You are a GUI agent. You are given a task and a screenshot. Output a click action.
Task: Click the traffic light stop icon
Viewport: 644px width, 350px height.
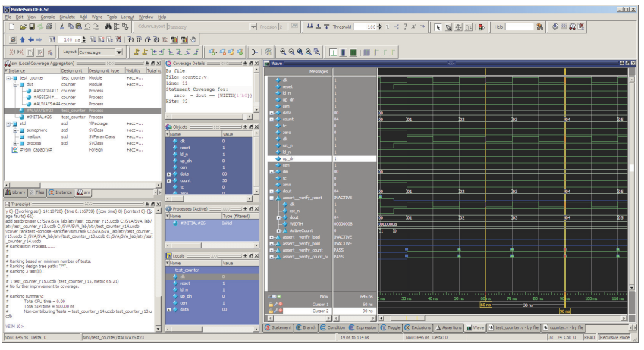point(482,27)
